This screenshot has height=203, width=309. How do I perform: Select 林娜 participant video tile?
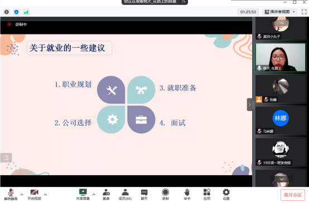coord(281,120)
